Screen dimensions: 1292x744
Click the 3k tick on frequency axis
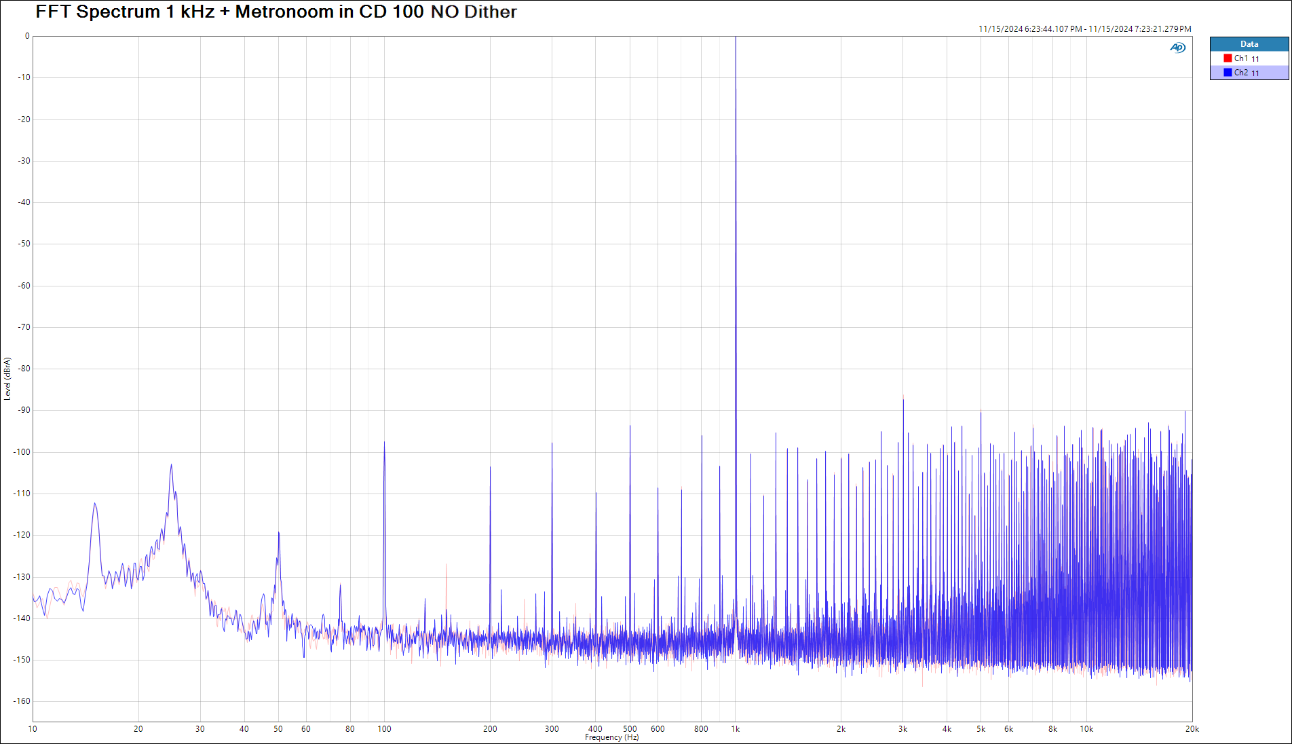pos(902,729)
